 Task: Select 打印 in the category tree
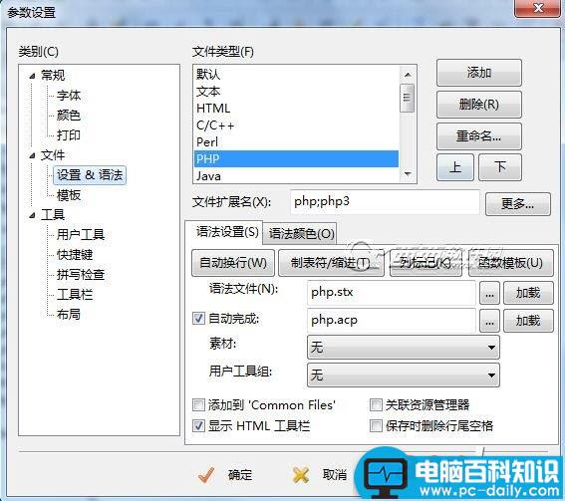69,135
